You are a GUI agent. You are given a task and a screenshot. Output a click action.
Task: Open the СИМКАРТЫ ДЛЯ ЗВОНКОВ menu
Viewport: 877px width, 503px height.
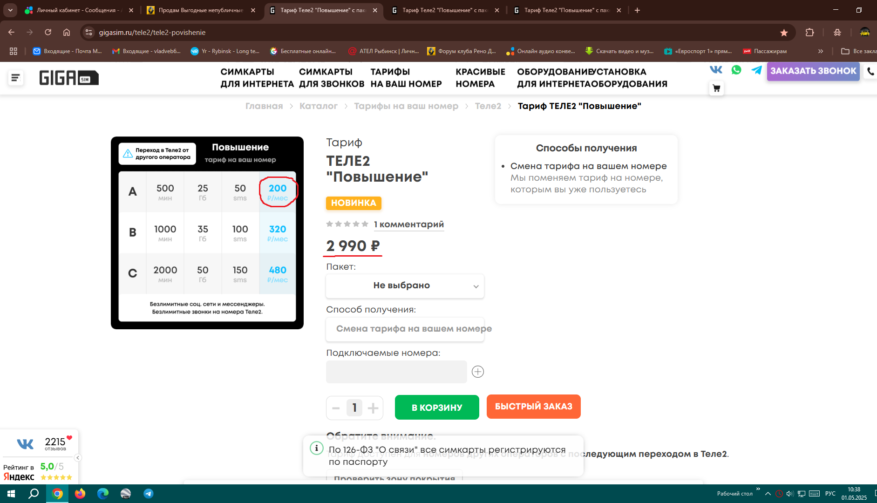point(332,78)
